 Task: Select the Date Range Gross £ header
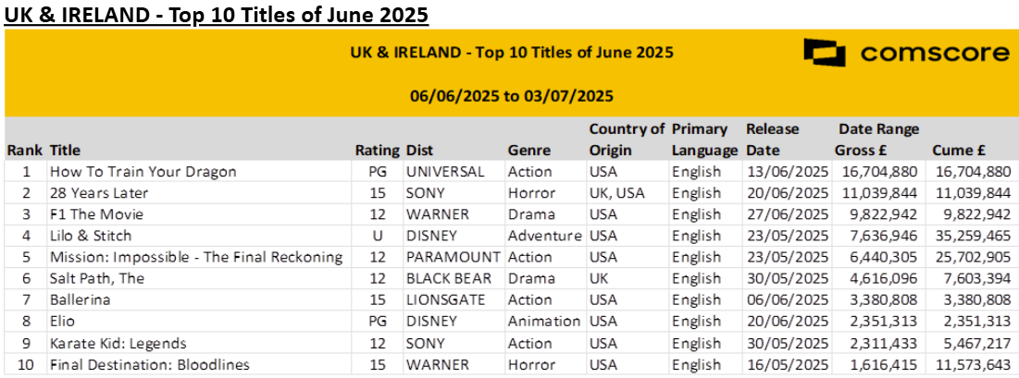(878, 139)
